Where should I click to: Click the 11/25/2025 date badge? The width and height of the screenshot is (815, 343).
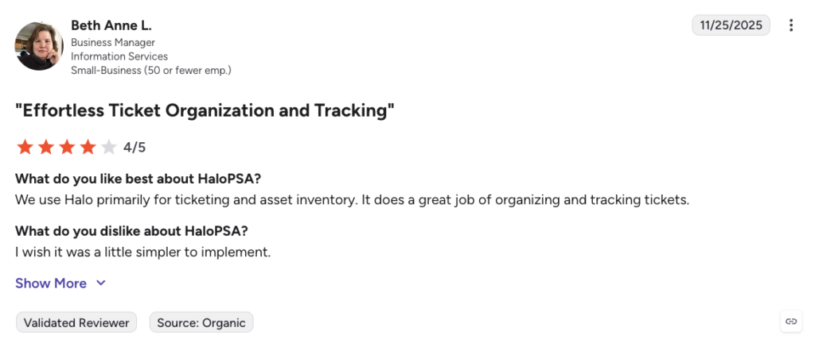[731, 25]
